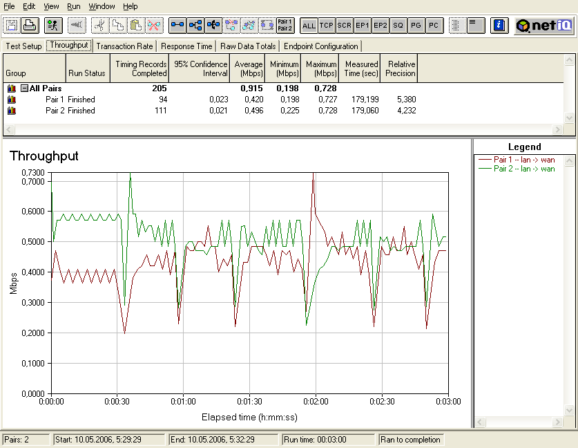The height and width of the screenshot is (448, 578).
Task: Click the legend entry for Pair 2
Action: 523,169
